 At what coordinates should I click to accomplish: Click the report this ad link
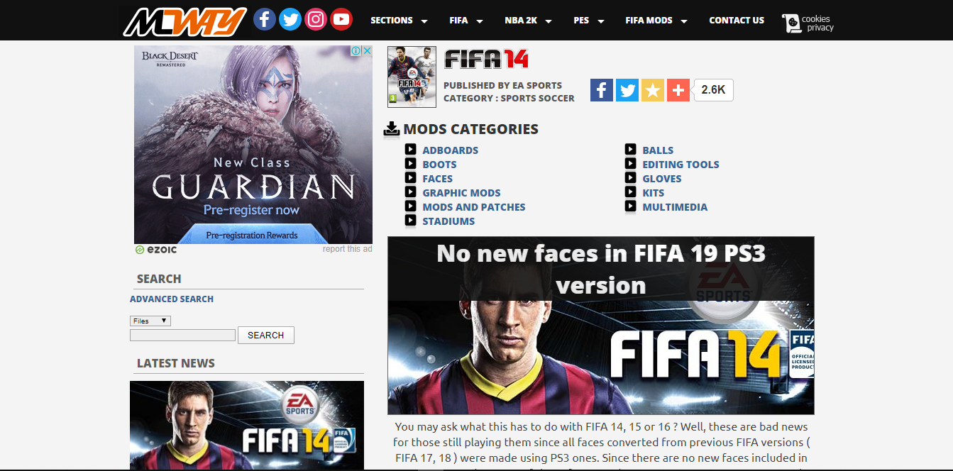point(347,249)
